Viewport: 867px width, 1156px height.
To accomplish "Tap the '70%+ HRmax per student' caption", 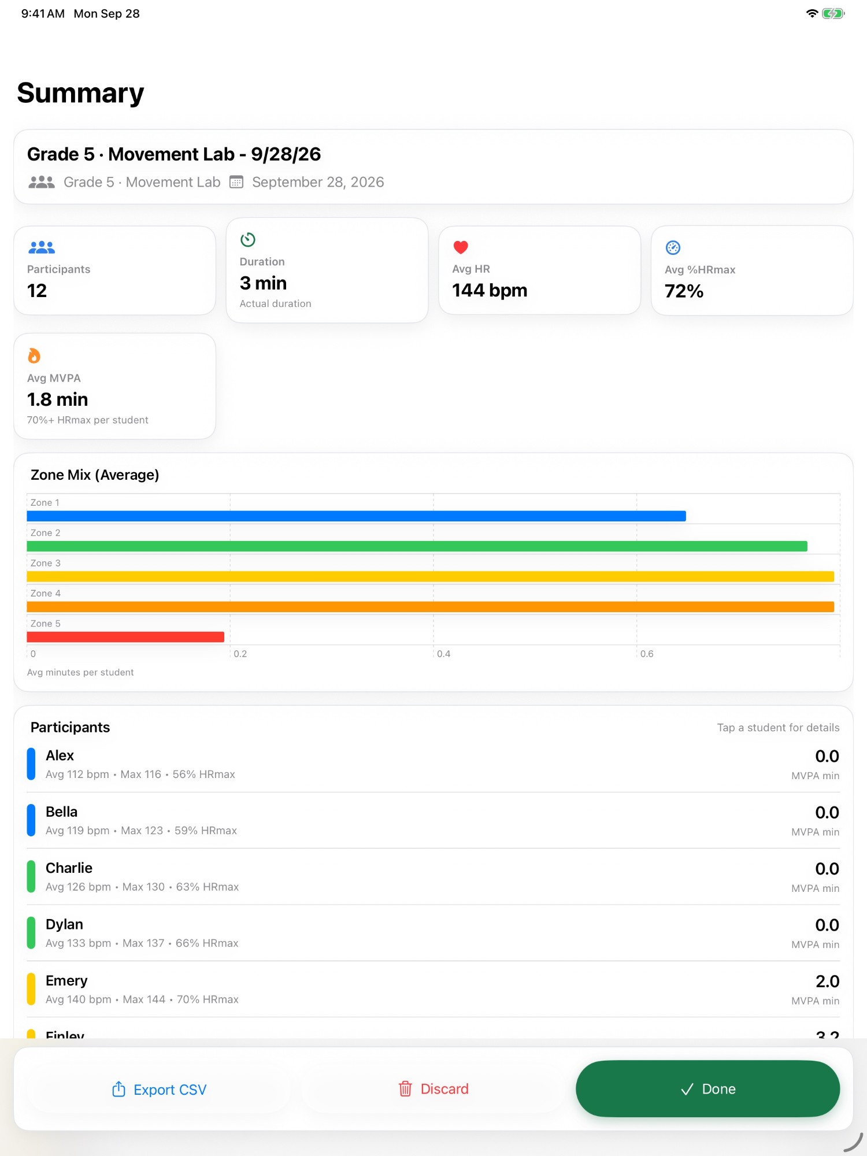I will [88, 420].
